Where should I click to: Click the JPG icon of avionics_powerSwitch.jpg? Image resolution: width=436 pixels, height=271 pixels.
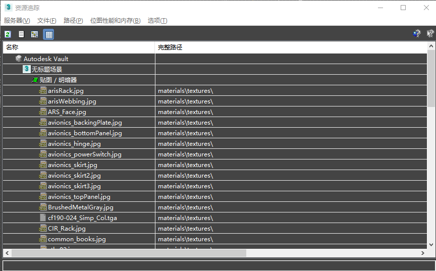coord(43,154)
